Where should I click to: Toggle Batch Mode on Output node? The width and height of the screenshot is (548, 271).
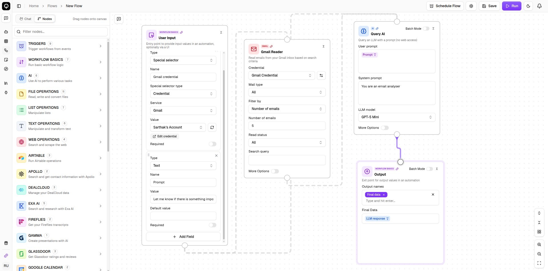[430, 169]
